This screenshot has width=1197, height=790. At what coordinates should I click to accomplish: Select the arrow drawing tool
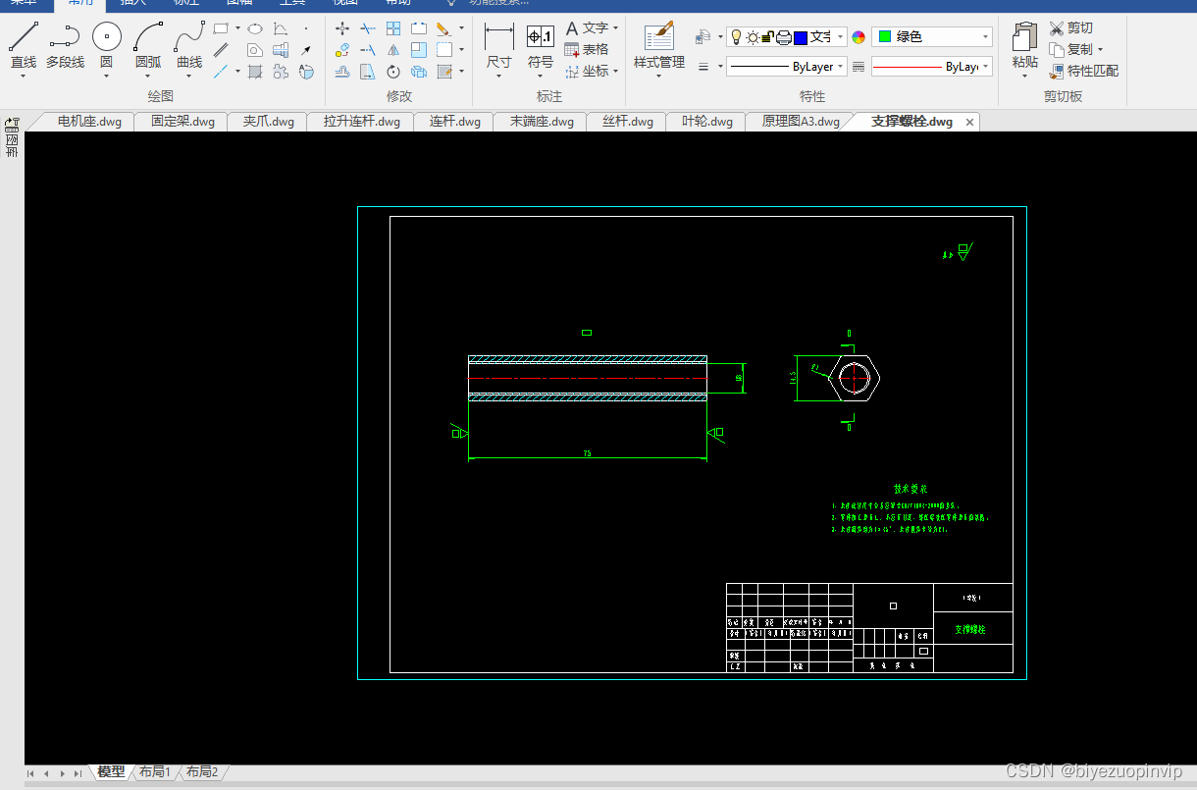point(306,50)
